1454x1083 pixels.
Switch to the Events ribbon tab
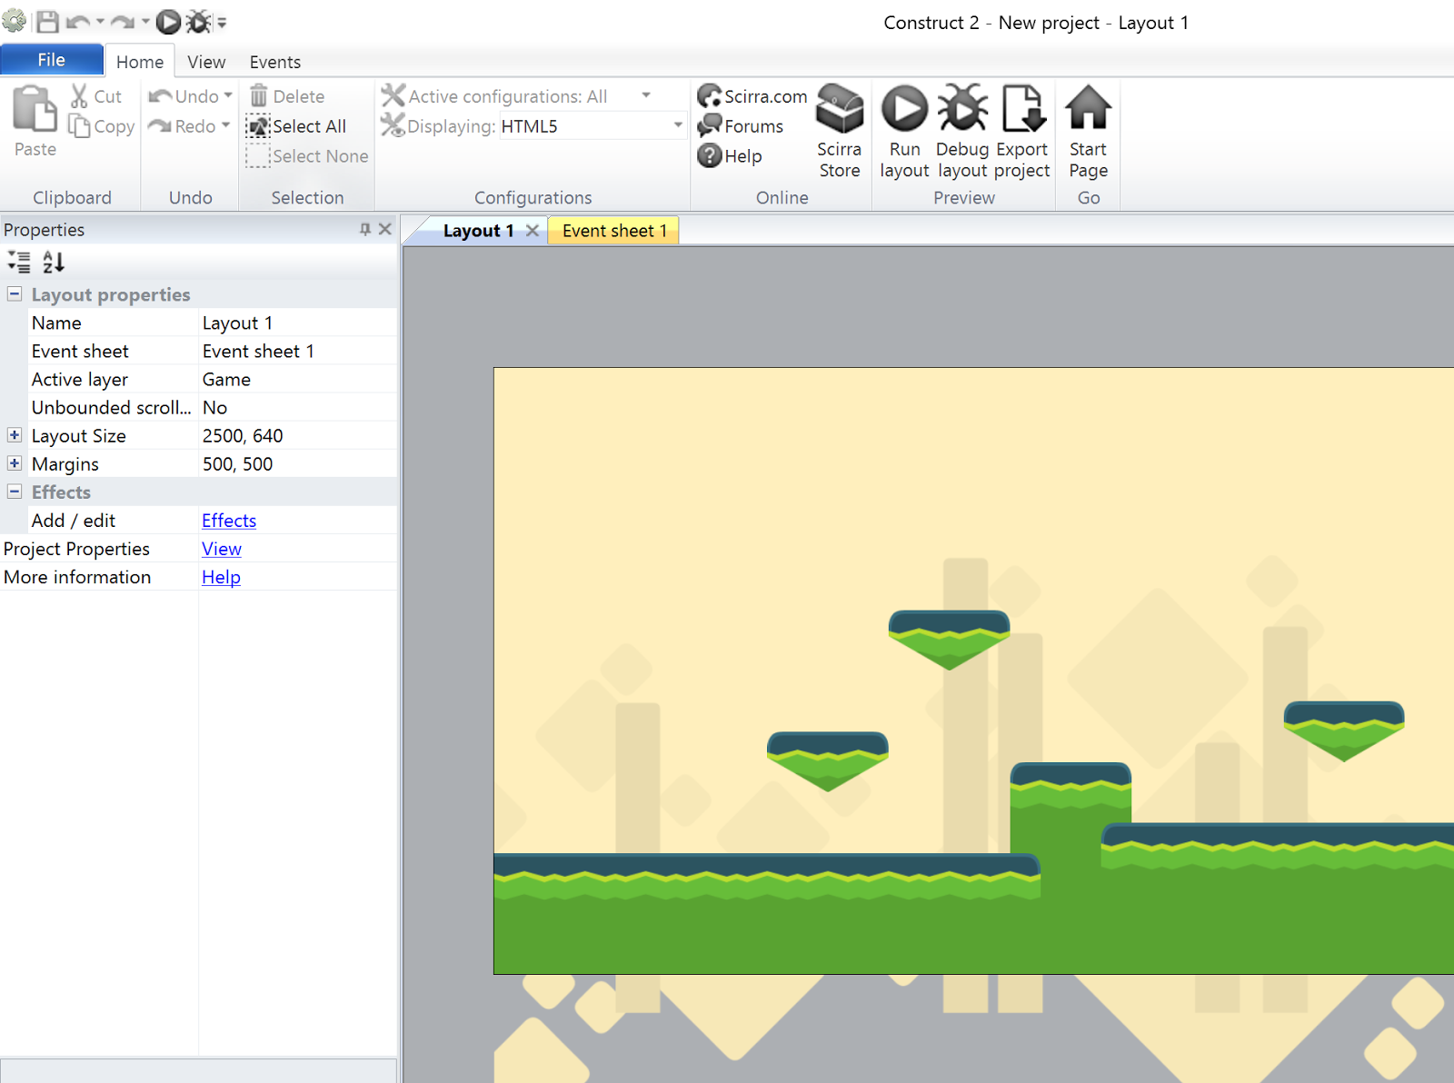tap(275, 62)
